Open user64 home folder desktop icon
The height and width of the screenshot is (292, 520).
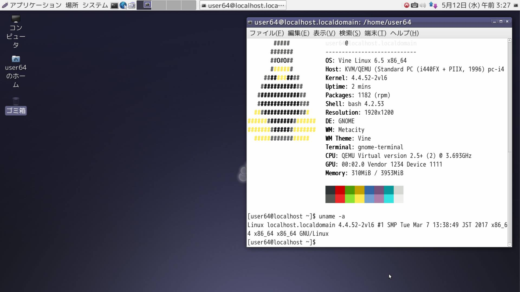(x=16, y=59)
